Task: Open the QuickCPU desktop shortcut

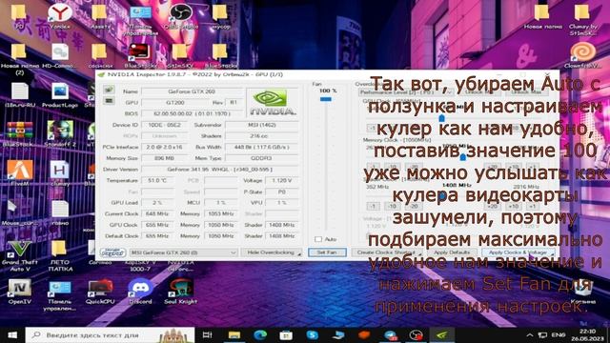Action: point(100,292)
